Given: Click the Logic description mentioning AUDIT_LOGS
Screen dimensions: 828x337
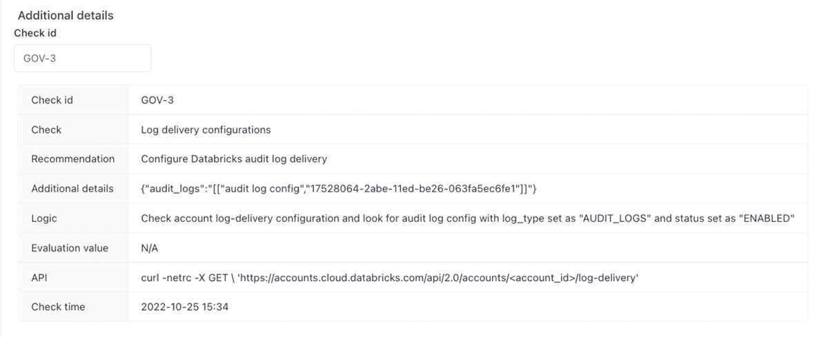Looking at the screenshot, I should (x=468, y=218).
